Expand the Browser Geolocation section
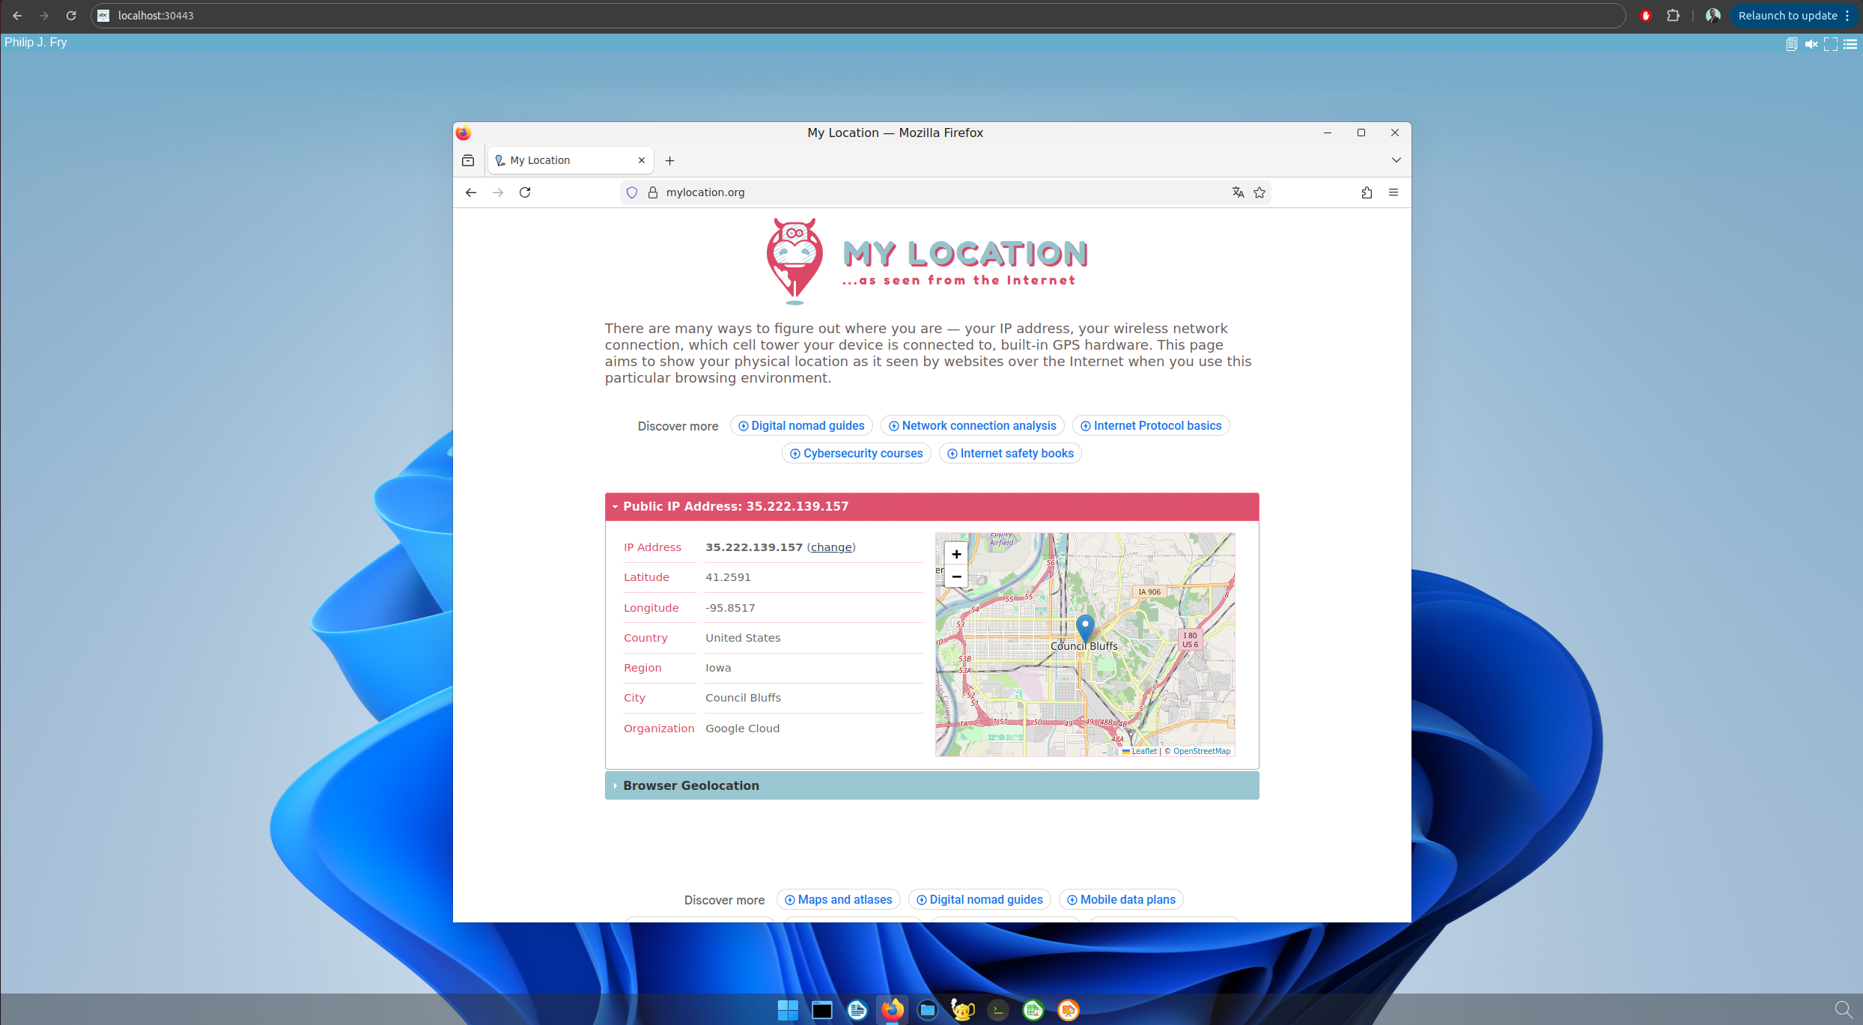This screenshot has width=1863, height=1025. 690,785
